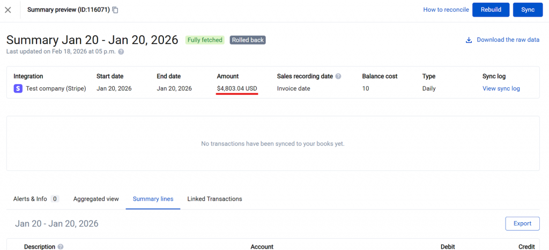
Task: Switch to the Aggregated view tab
Action: tap(96, 199)
